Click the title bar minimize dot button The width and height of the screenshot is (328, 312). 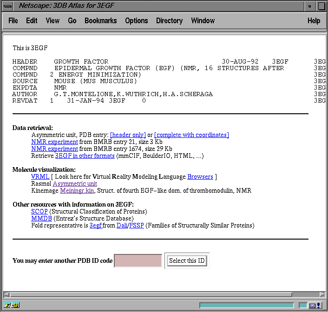point(310,6)
